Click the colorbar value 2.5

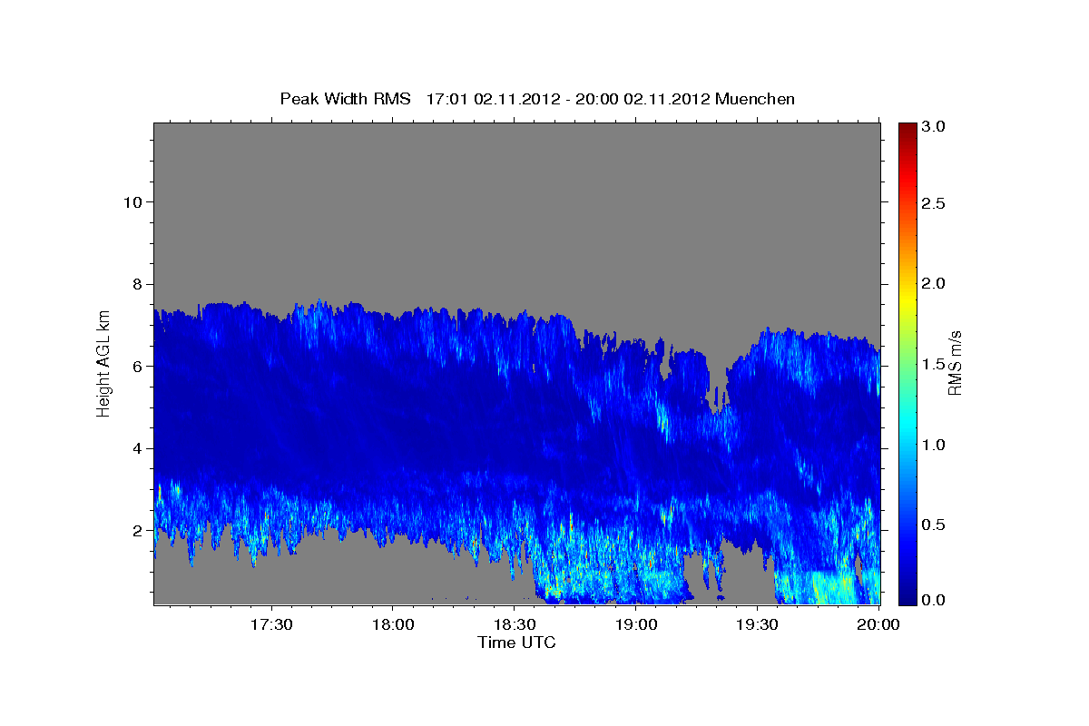[x=935, y=203]
